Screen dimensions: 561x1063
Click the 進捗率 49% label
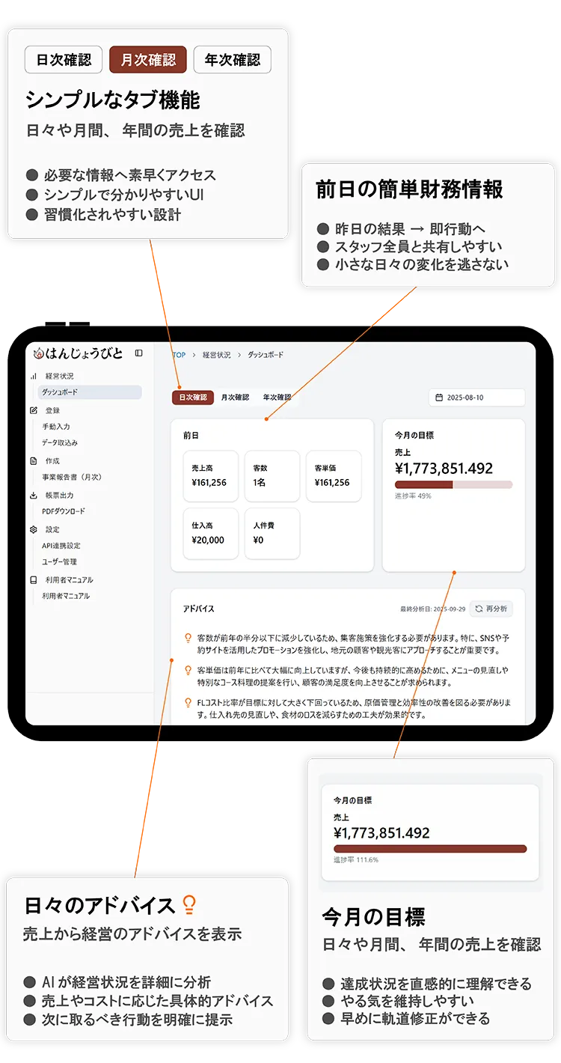[413, 496]
